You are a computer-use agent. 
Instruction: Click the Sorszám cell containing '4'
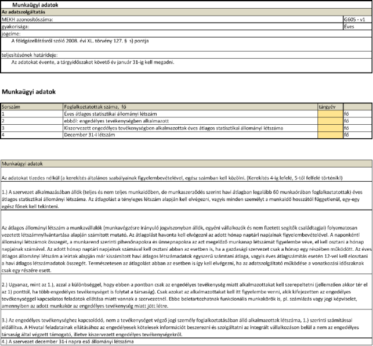[32, 135]
